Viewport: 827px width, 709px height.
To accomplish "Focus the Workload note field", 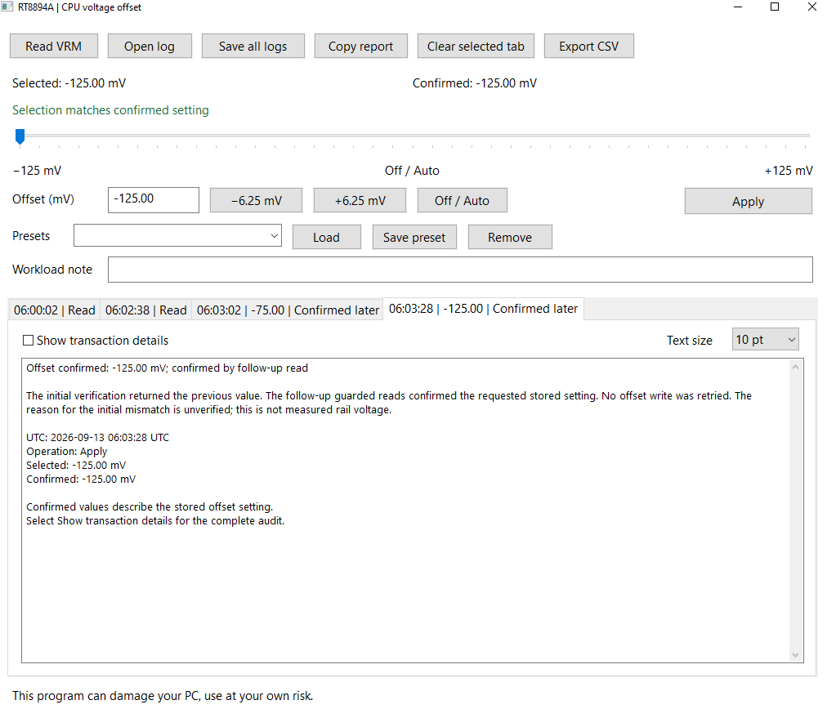I will pyautogui.click(x=460, y=270).
